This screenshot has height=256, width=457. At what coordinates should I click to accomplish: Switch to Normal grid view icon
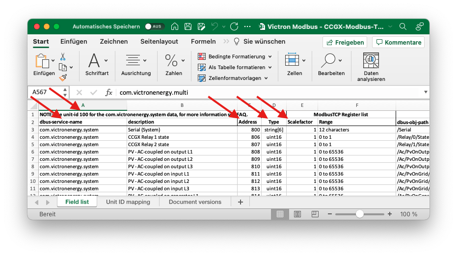(x=280, y=214)
